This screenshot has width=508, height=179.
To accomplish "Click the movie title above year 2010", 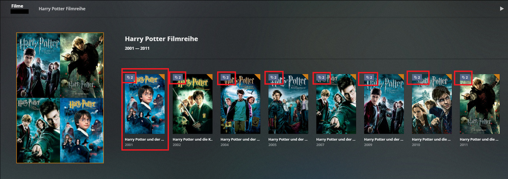I will pos(432,139).
